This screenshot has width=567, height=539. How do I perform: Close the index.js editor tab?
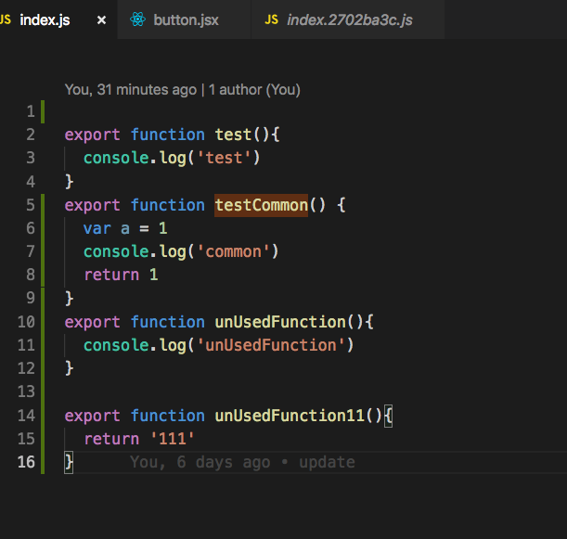[101, 19]
